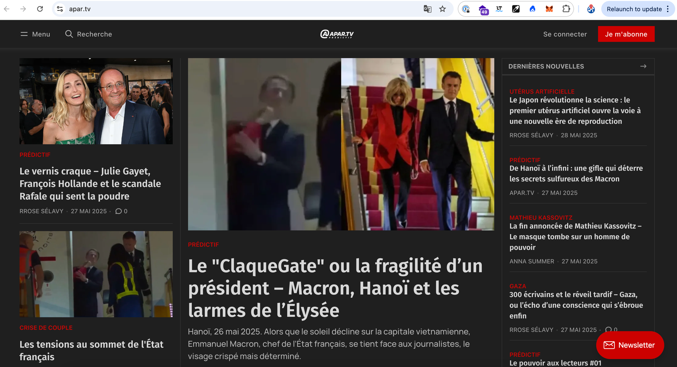
Task: Click the APAR.TV logo
Action: pyautogui.click(x=337, y=34)
